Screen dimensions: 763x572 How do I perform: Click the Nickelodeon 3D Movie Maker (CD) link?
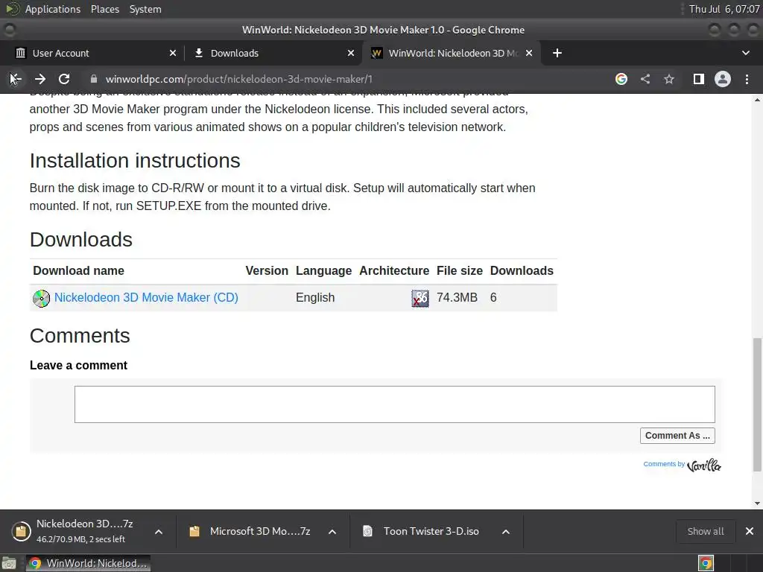click(146, 297)
